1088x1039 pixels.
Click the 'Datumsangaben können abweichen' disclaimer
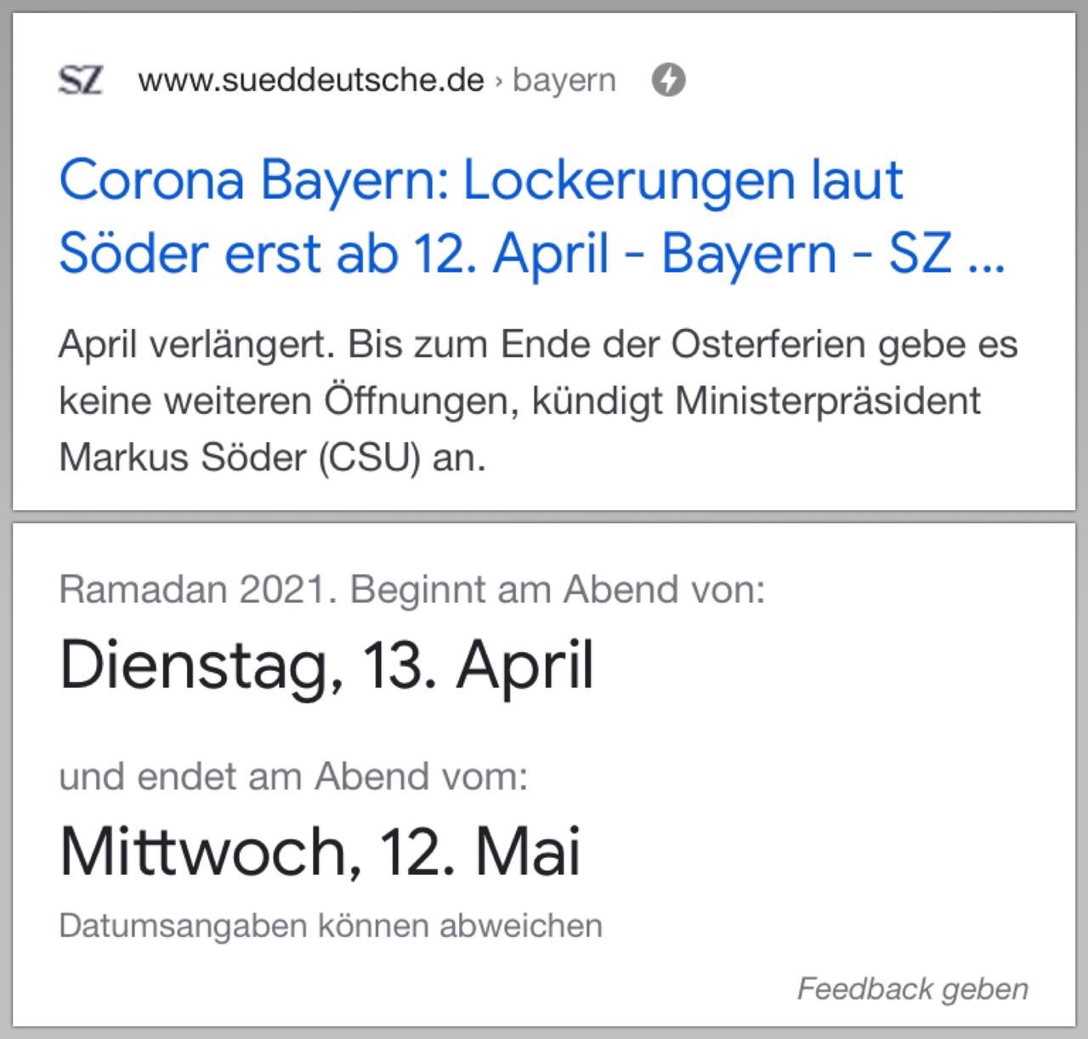(331, 925)
